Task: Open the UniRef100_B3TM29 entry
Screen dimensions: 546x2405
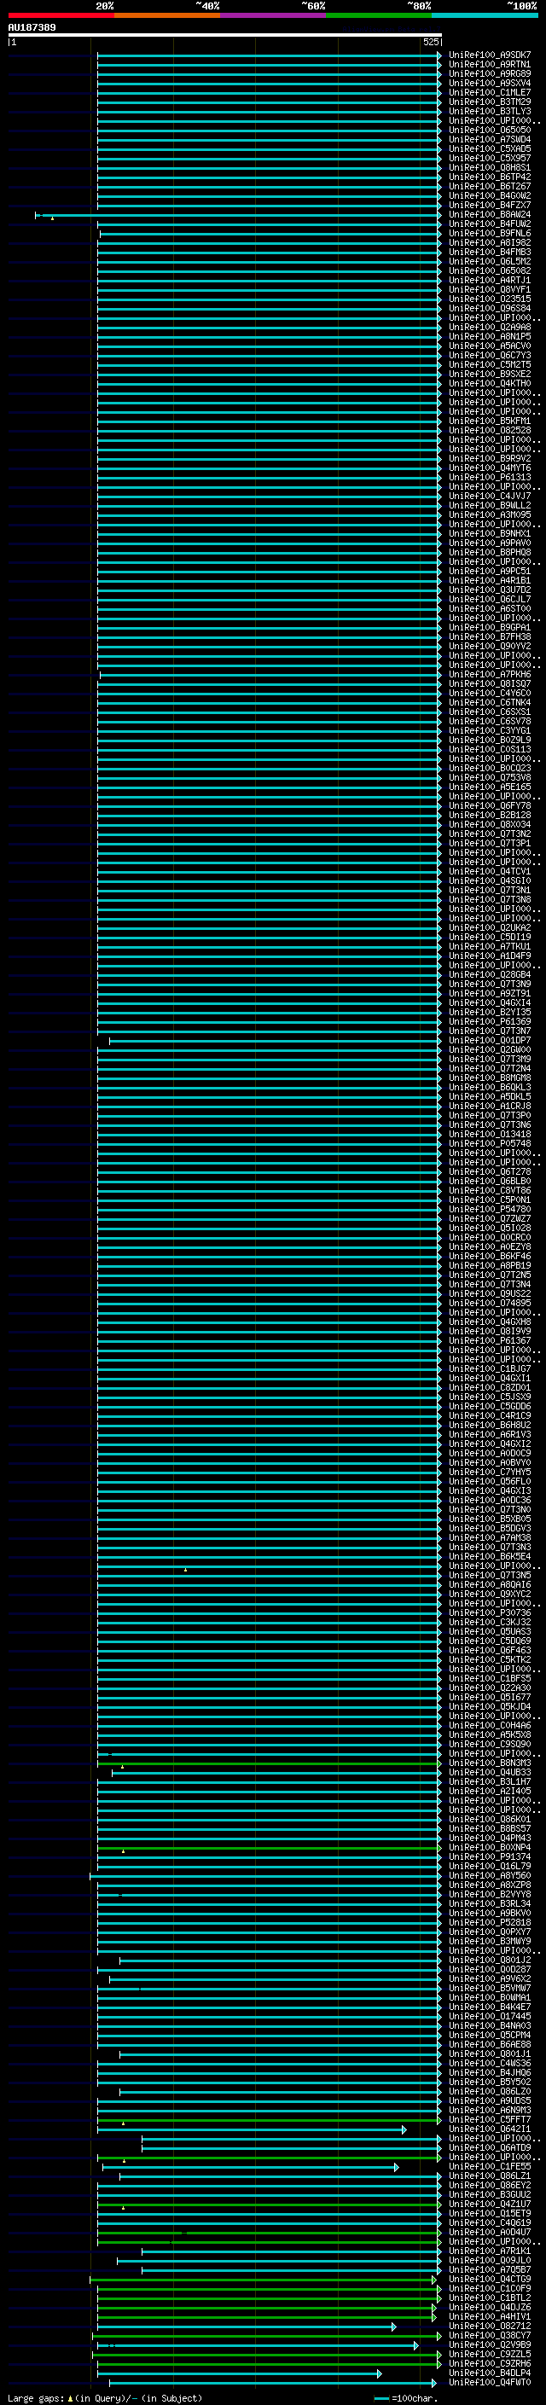Action: pyautogui.click(x=489, y=102)
